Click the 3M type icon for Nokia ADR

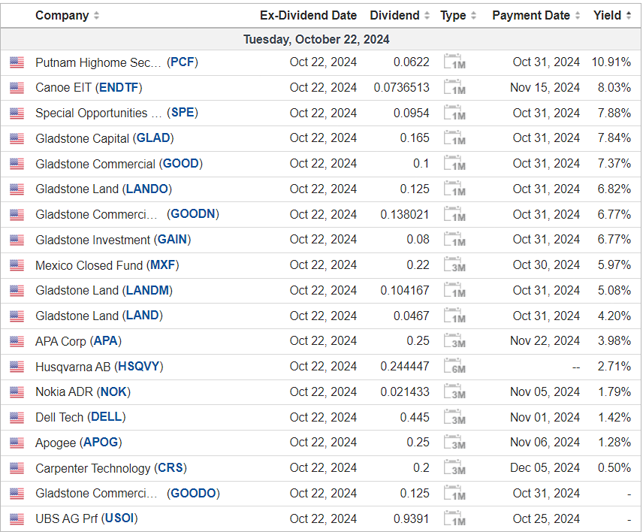[454, 391]
